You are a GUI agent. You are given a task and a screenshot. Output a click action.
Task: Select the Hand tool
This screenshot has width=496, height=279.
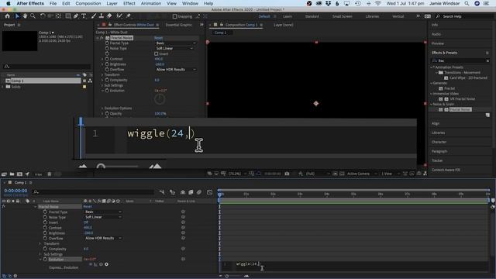pos(25,15)
